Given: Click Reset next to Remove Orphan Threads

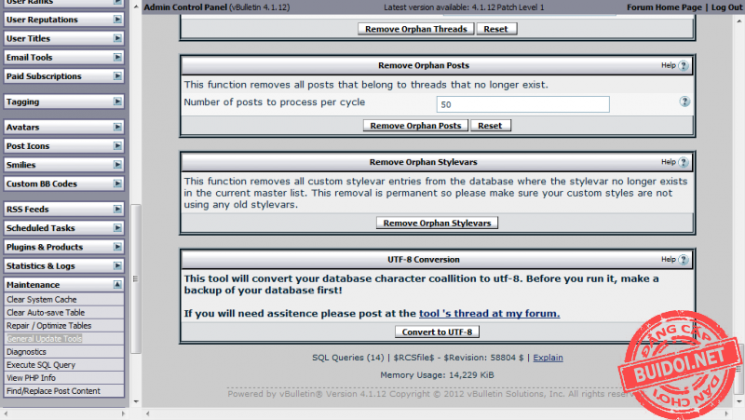Looking at the screenshot, I should point(496,29).
